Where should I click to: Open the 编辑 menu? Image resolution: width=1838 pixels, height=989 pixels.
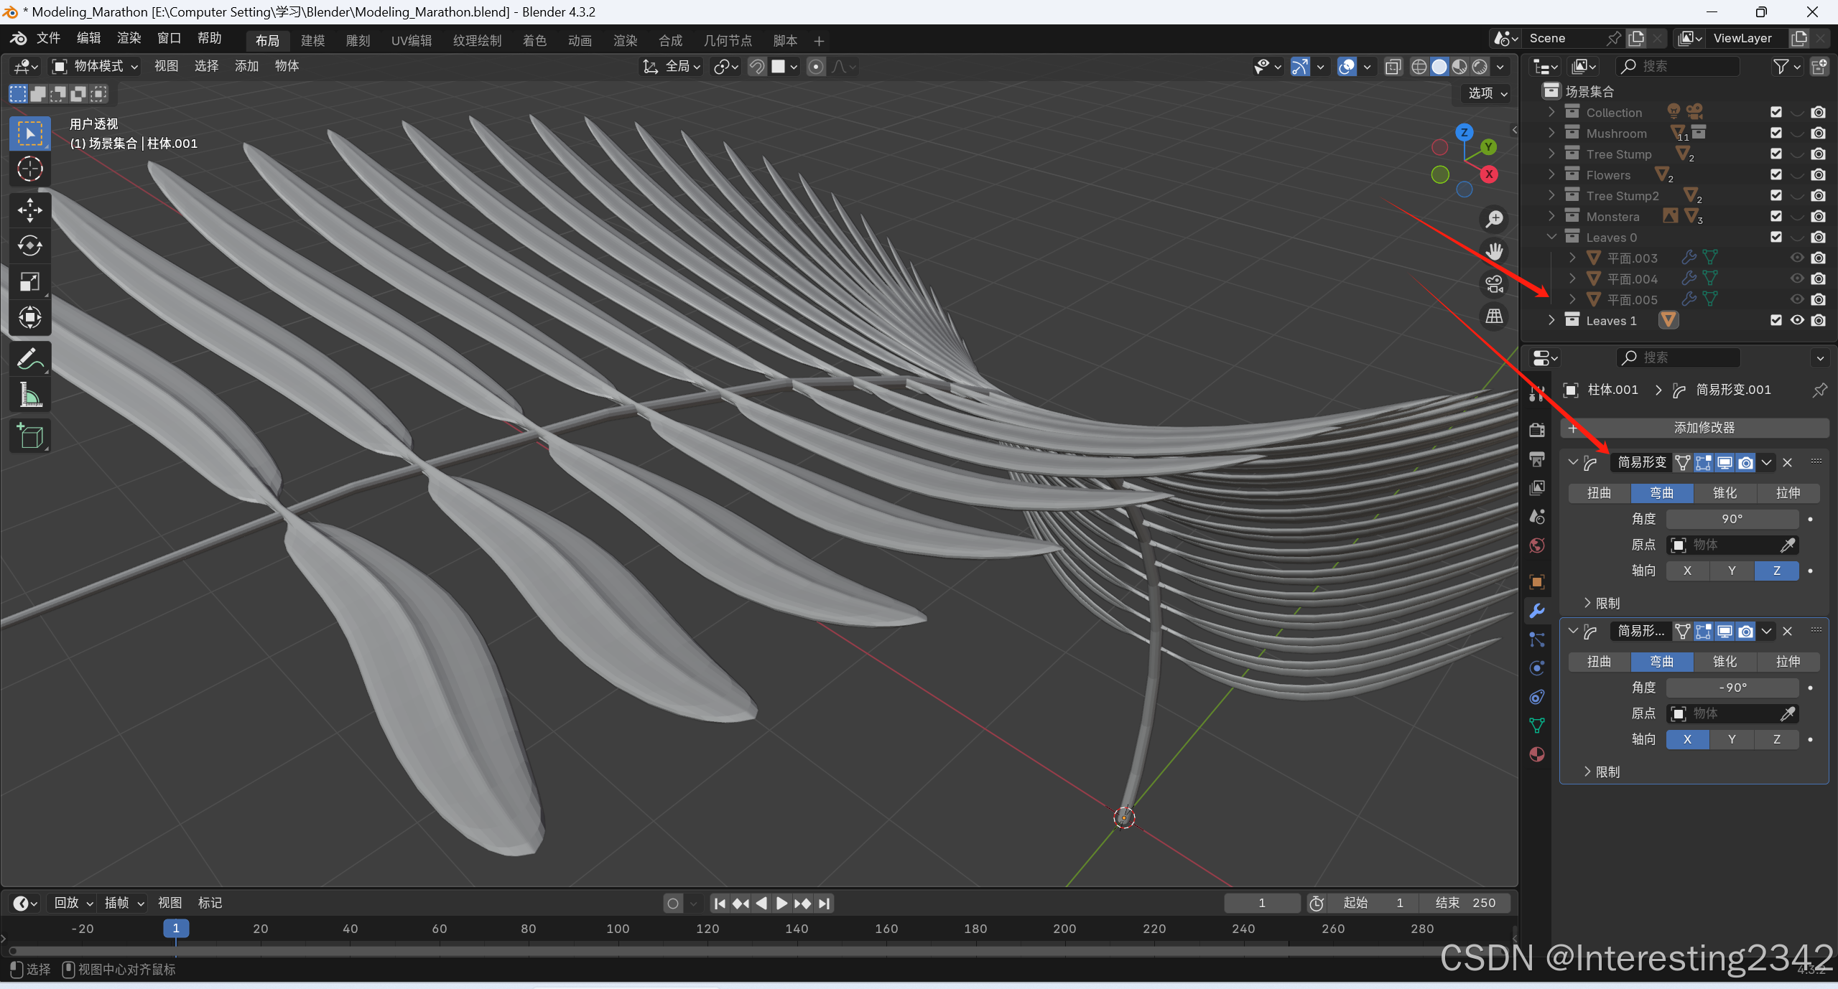pos(88,38)
